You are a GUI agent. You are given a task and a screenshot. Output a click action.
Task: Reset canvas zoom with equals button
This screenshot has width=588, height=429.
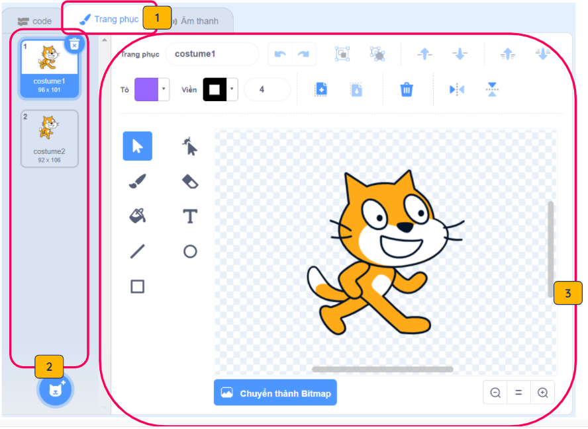coord(518,393)
